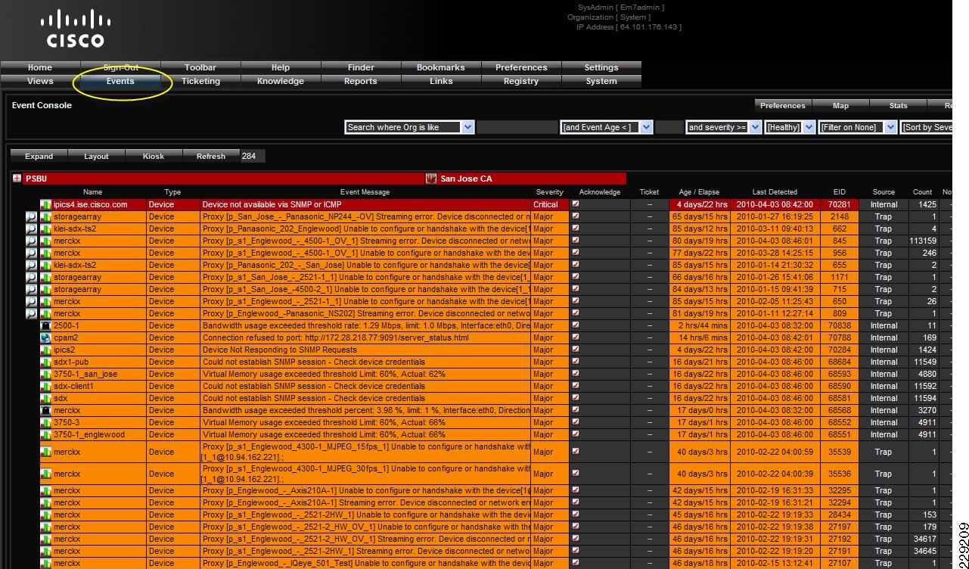Open magnifier icon for merckx EID 650
This screenshot has height=569, width=969.
click(x=31, y=301)
